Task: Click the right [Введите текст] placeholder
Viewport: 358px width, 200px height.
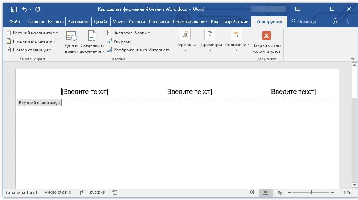Action: [293, 92]
